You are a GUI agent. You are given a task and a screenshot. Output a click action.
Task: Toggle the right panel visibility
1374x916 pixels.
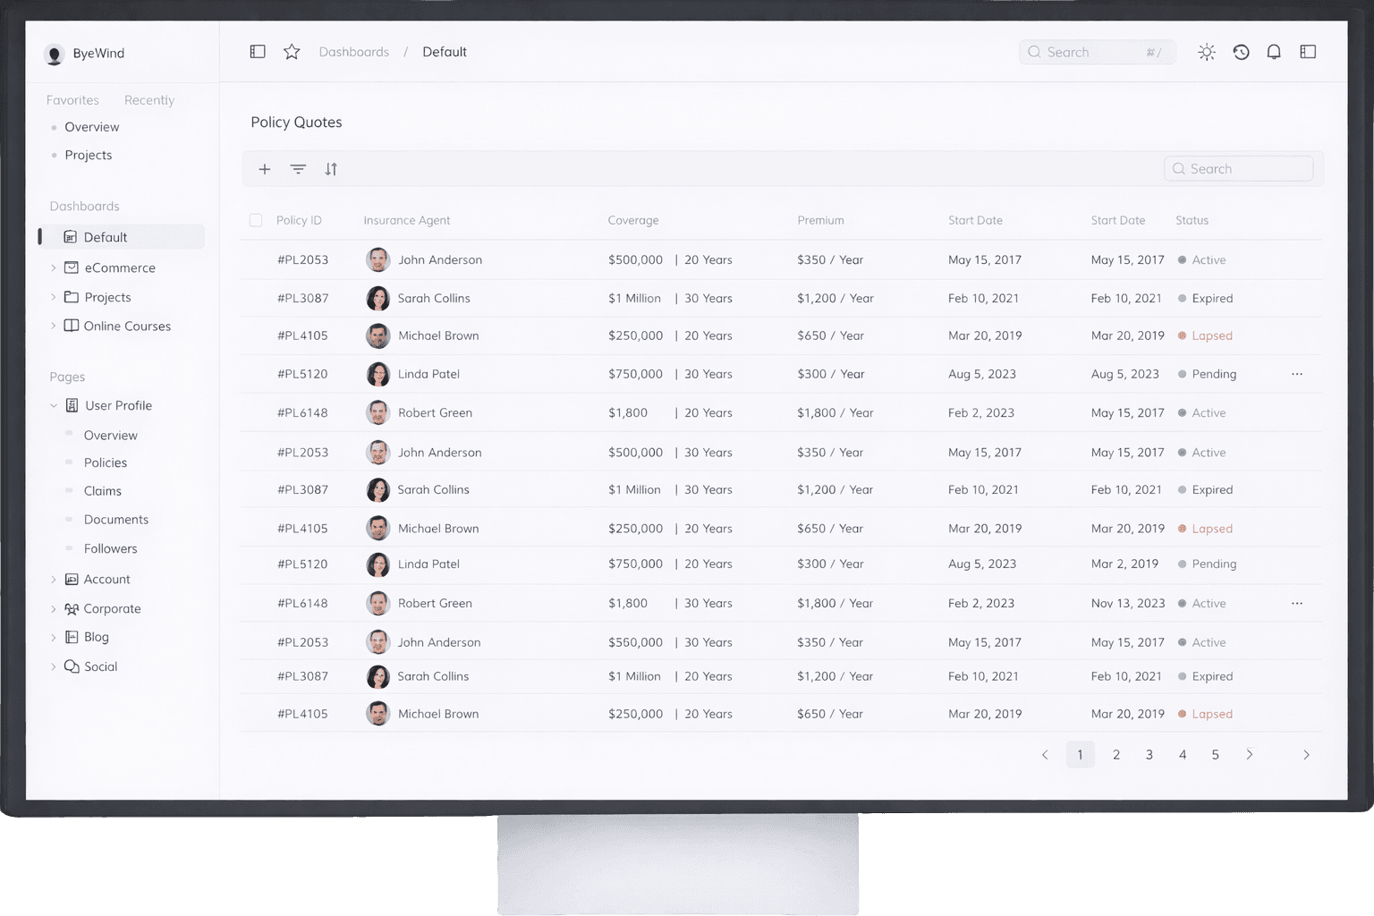click(x=1308, y=52)
